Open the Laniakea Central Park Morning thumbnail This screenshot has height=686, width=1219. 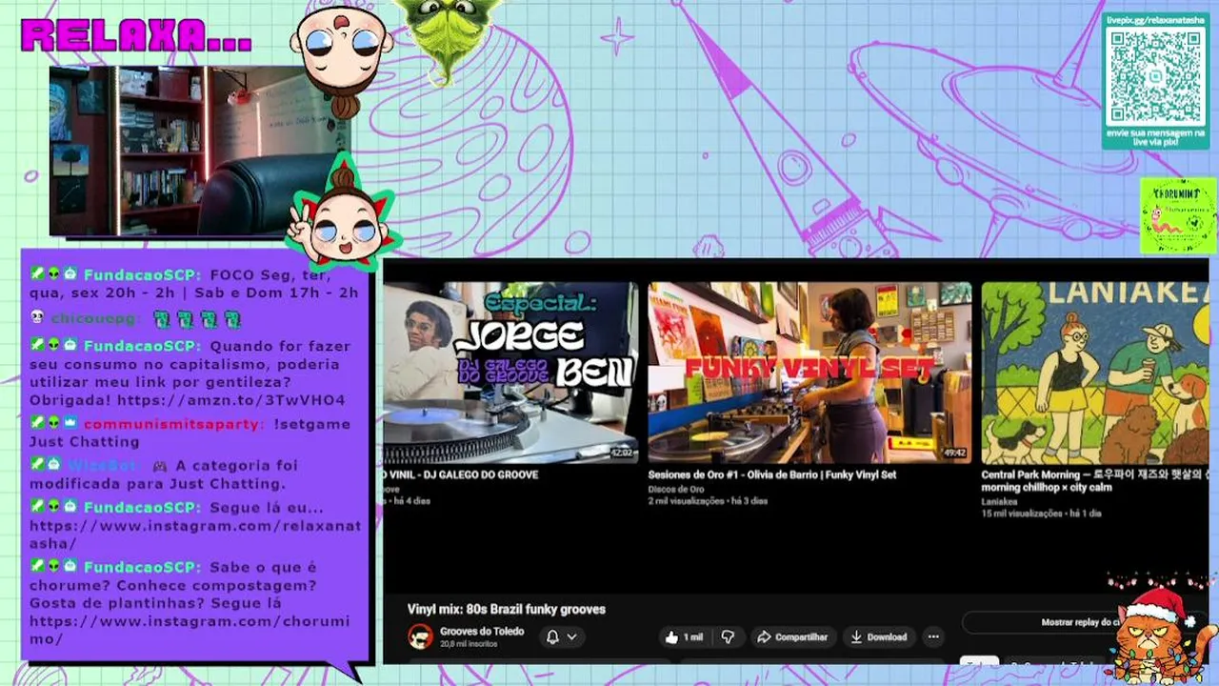(1095, 373)
